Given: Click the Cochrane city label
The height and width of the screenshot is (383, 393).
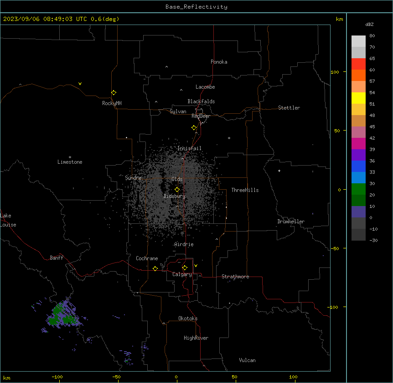Looking at the screenshot, I should [147, 258].
